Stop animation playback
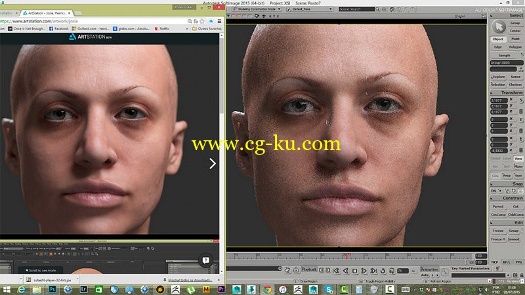The width and height of the screenshot is (525, 295). pos(355,271)
